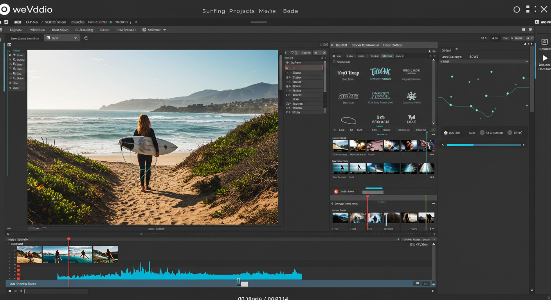This screenshot has height=300, width=551.
Task: Click the weVddio circular logo icon
Action: point(5,9)
